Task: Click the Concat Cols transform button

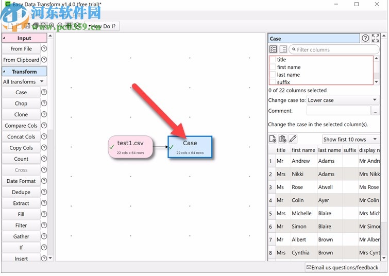Action: [x=21, y=136]
